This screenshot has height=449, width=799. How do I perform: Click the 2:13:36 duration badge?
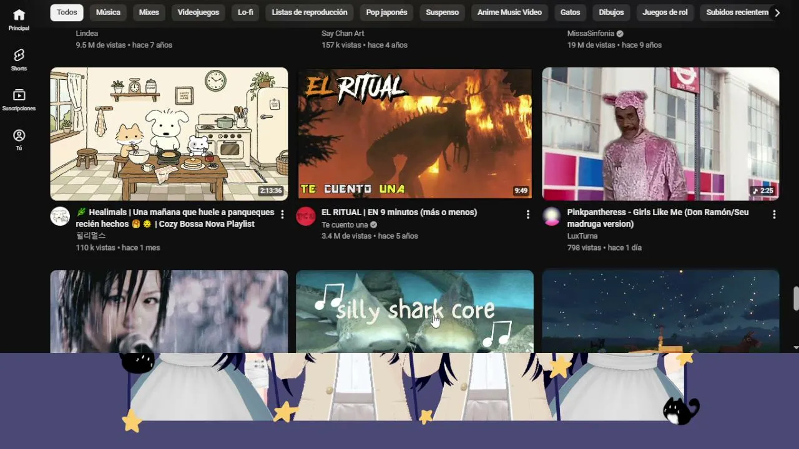(x=271, y=191)
